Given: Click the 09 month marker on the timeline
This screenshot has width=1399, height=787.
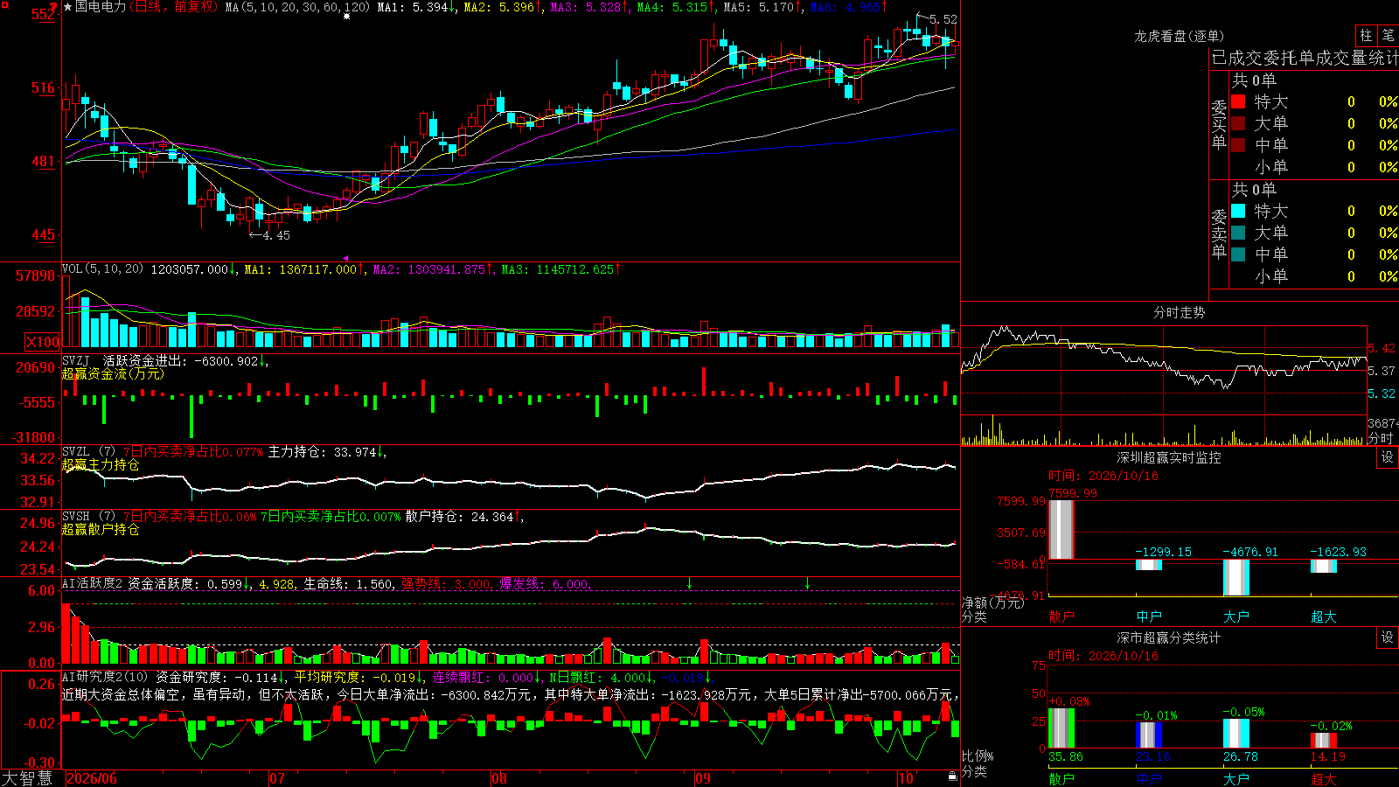Looking at the screenshot, I should [703, 778].
